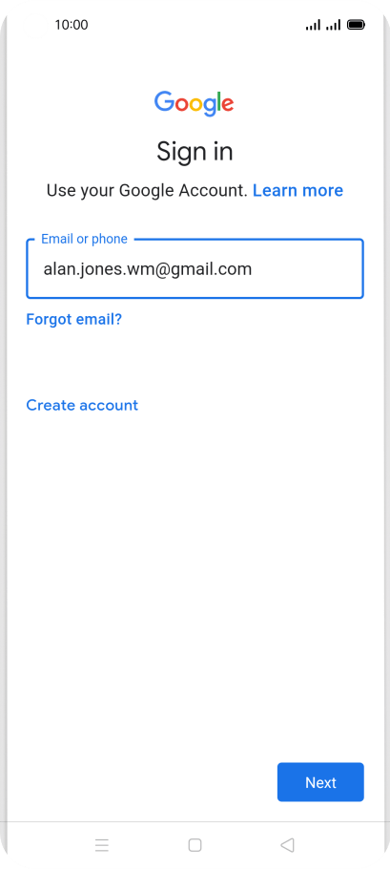The image size is (390, 869).
Task: Tap the second signal strength icon
Action: tap(334, 25)
